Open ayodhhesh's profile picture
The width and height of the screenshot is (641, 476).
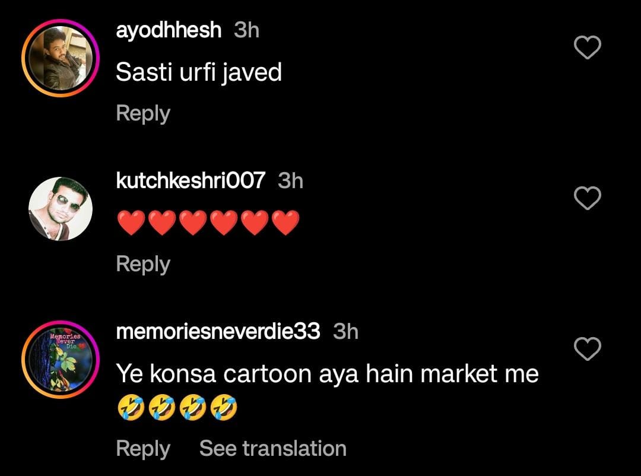[59, 56]
